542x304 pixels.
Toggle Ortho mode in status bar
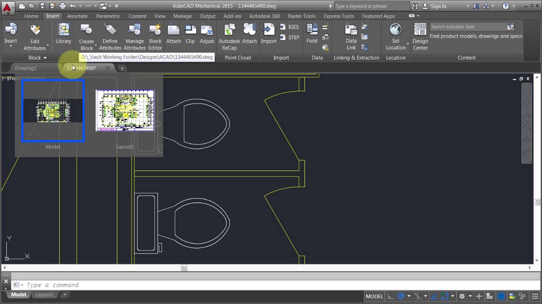point(390,296)
